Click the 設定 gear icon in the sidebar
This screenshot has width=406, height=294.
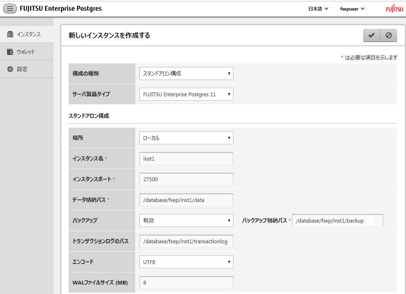[x=10, y=69]
